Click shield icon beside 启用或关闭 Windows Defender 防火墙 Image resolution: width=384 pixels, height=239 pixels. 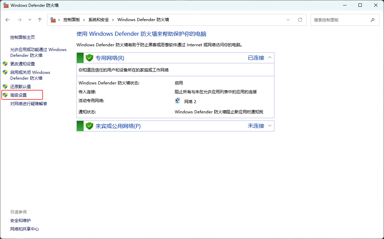pyautogui.click(x=5, y=72)
